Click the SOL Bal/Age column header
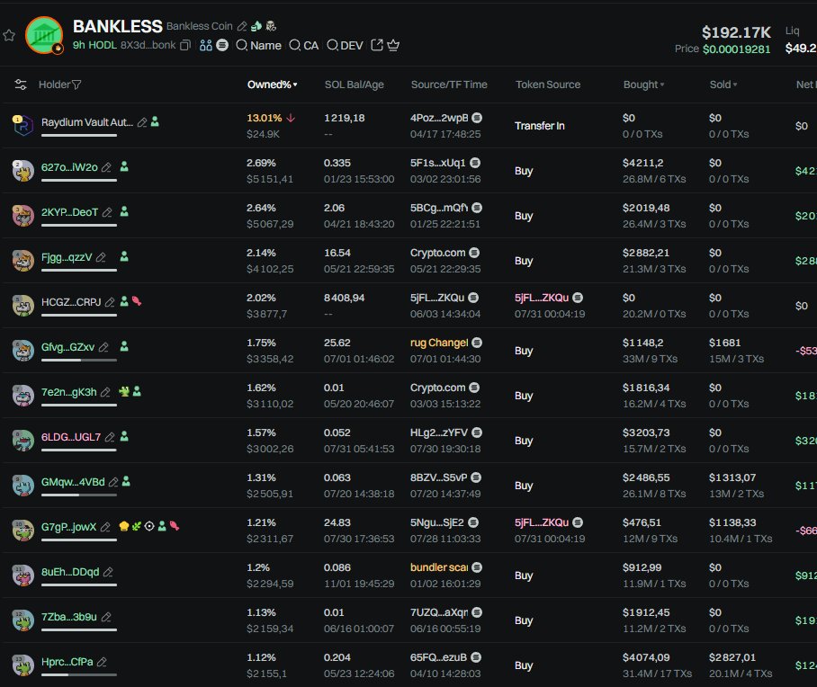Image resolution: width=817 pixels, height=687 pixels. (x=355, y=85)
